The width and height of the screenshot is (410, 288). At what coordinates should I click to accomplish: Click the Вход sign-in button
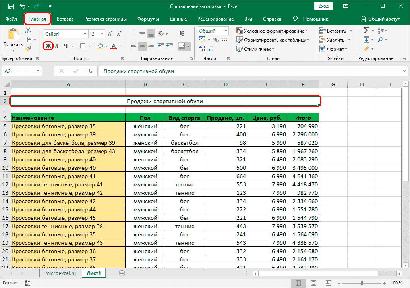click(x=323, y=6)
